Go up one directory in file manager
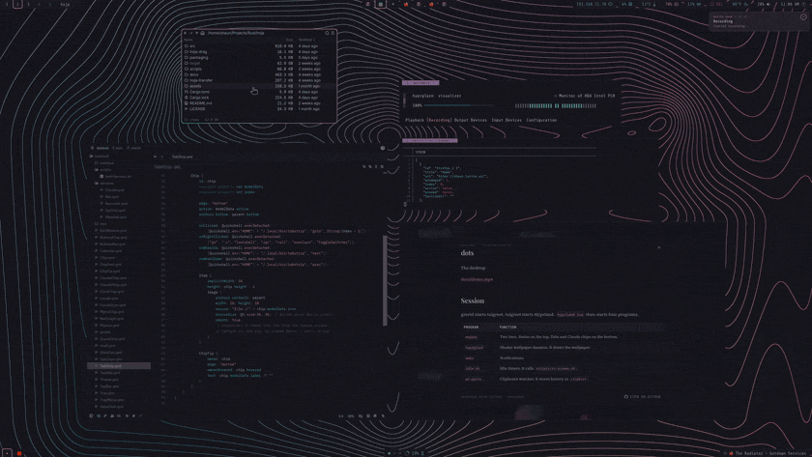The width and height of the screenshot is (812, 457). click(x=196, y=33)
